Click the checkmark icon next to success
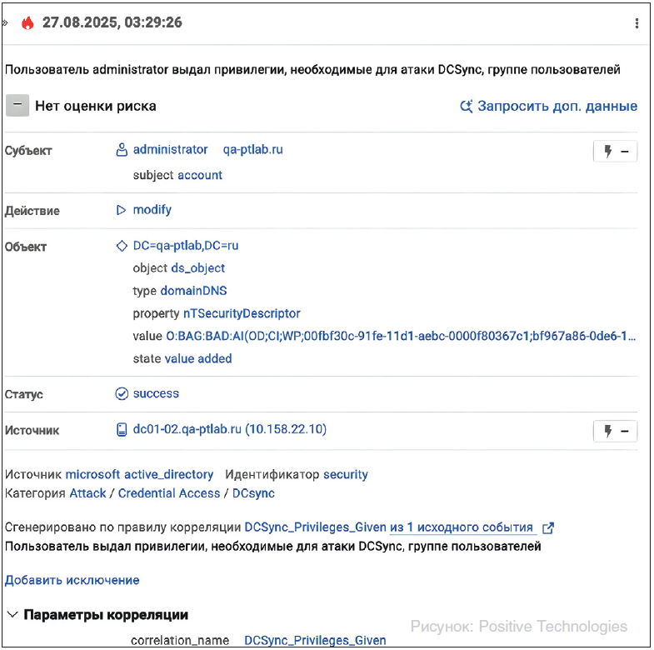Viewport: 654px width, 650px height. coord(122,393)
